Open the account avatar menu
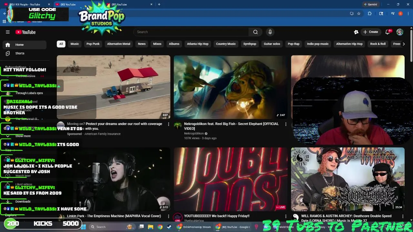The width and height of the screenshot is (413, 232). pos(400,32)
